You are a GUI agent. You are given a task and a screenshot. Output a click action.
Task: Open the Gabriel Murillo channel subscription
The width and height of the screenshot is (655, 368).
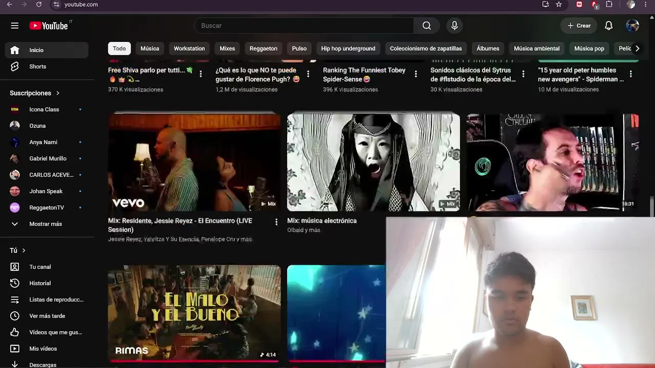[x=47, y=158]
